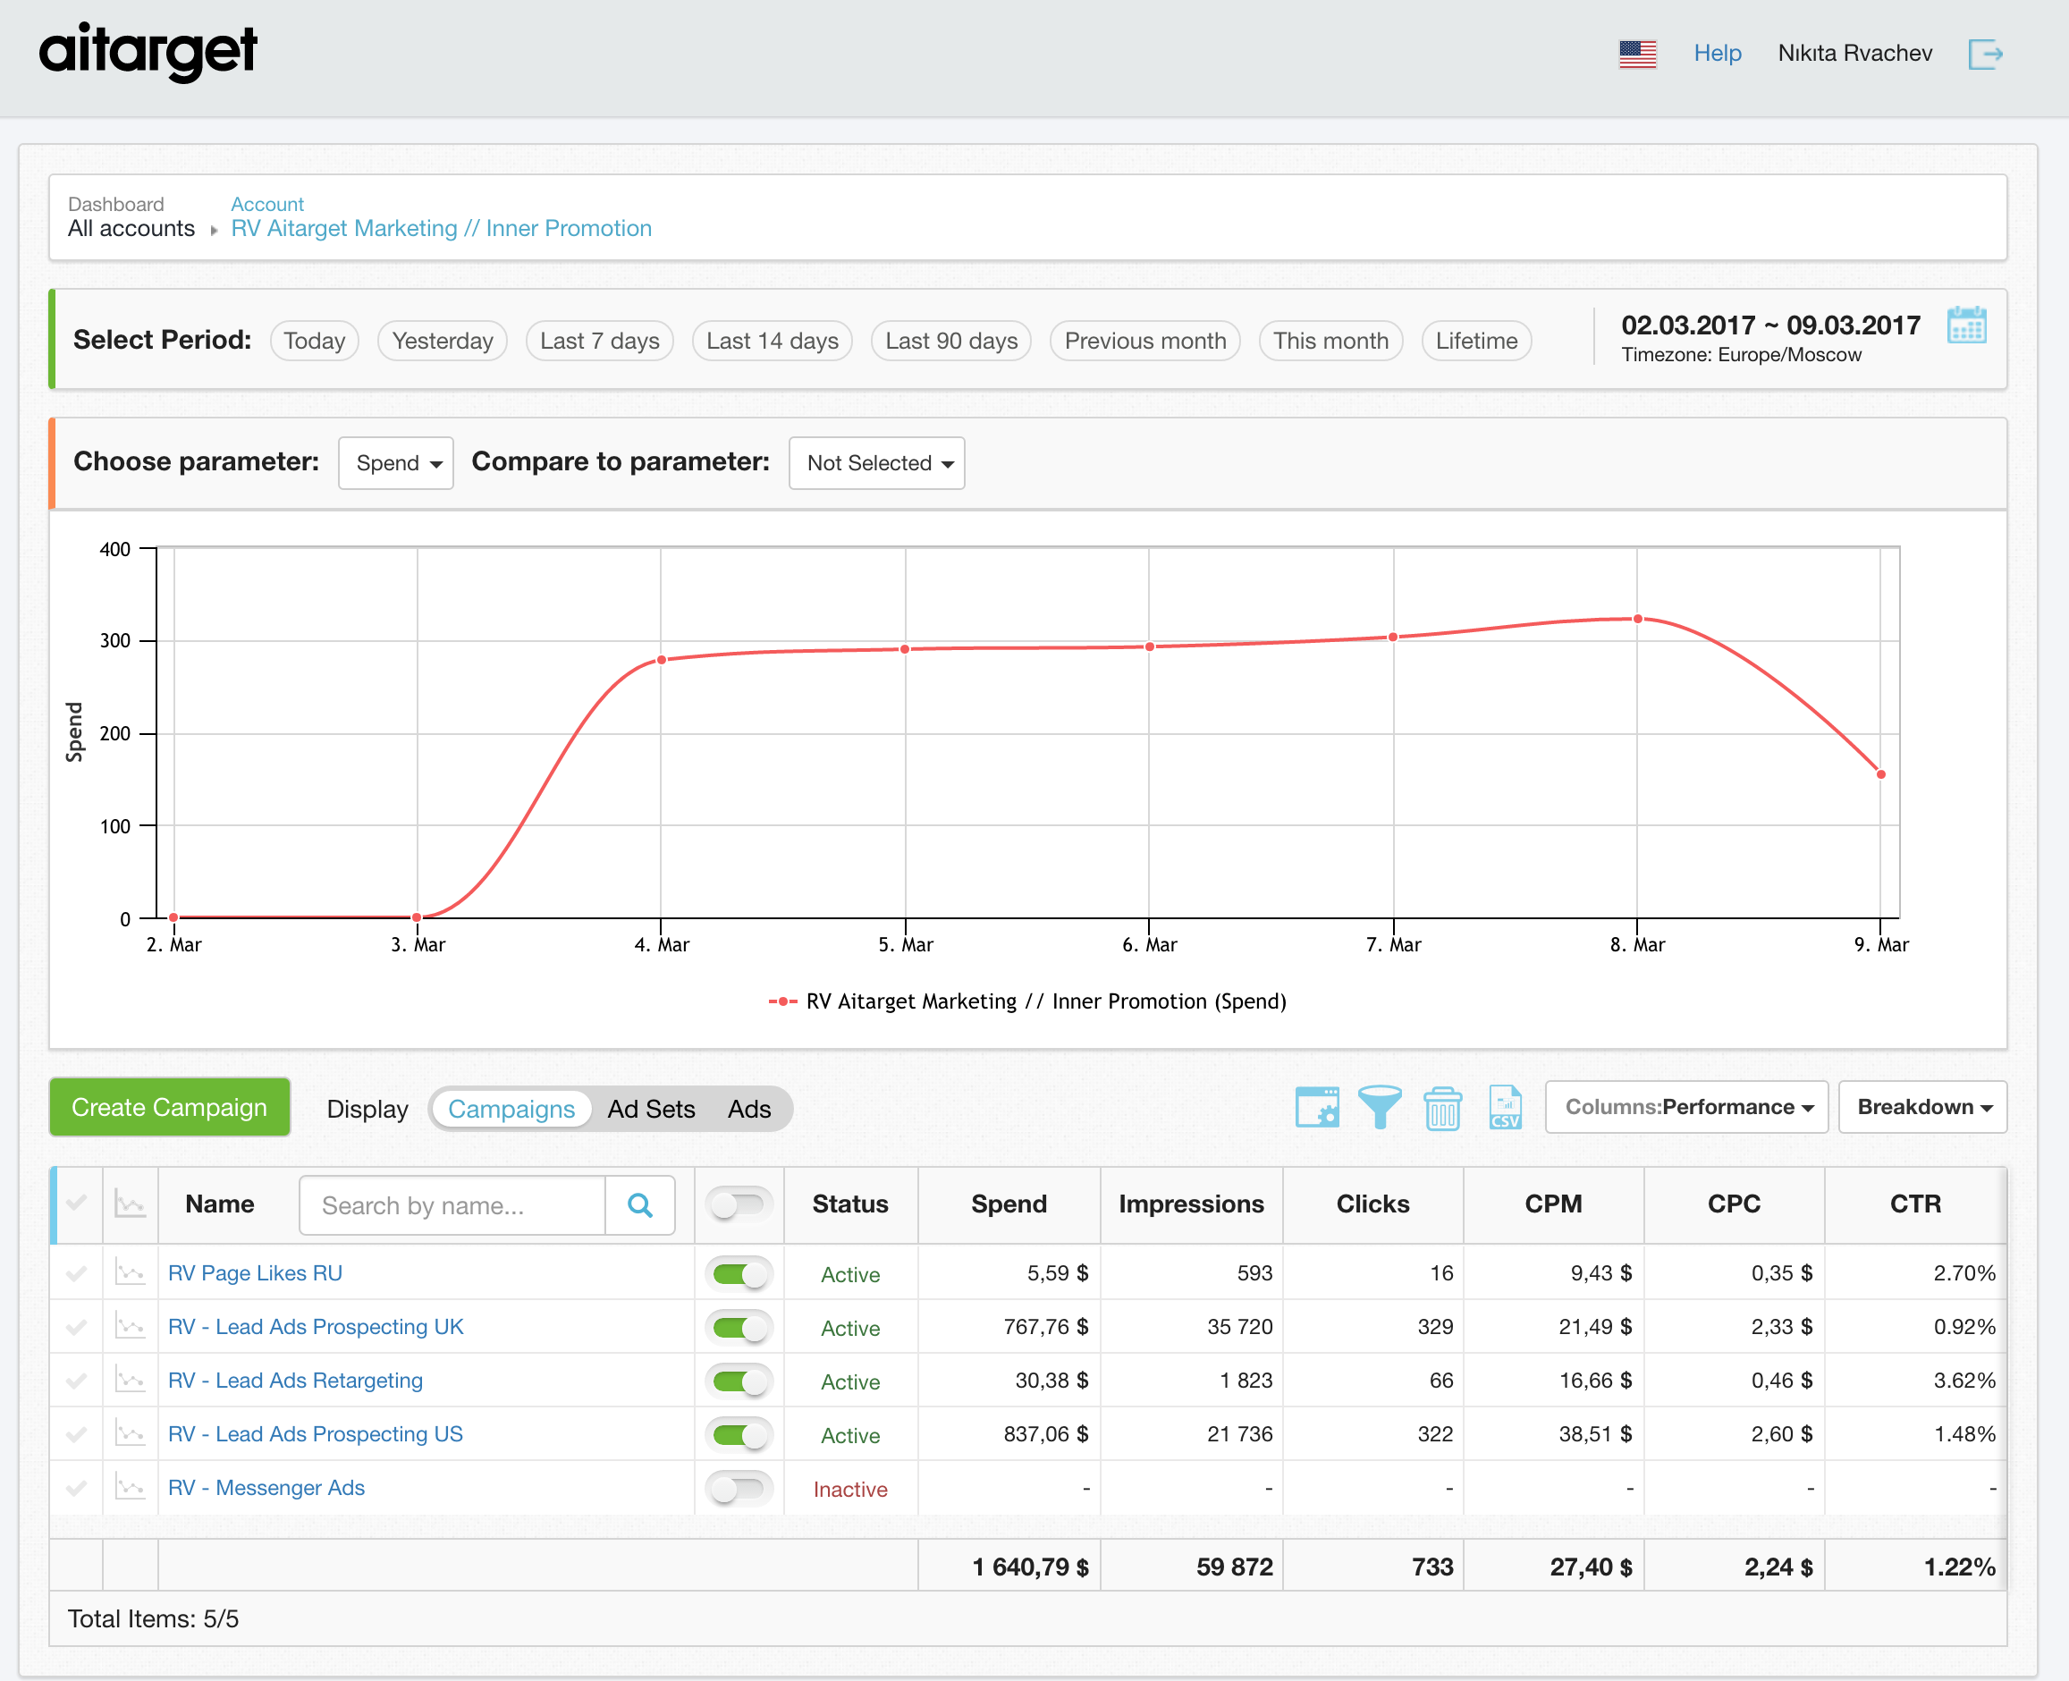Image resolution: width=2069 pixels, height=1681 pixels.
Task: Select the RV - Messenger Ads row checkmark
Action: click(x=77, y=1487)
